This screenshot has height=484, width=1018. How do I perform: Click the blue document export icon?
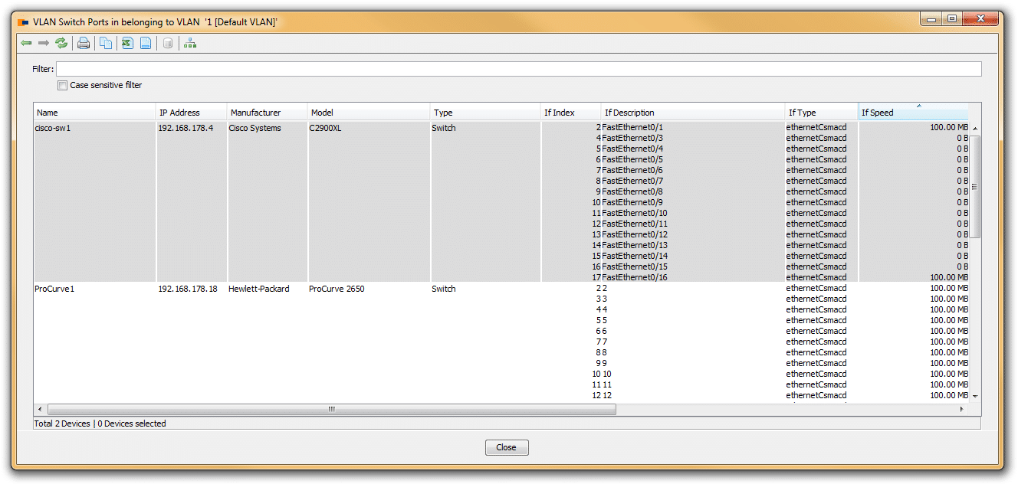146,43
